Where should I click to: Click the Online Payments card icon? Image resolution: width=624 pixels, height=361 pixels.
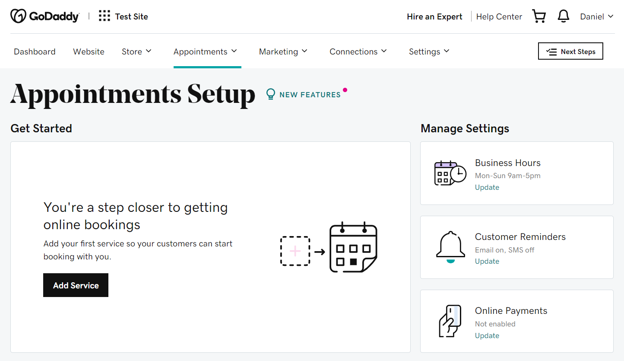pos(450,321)
